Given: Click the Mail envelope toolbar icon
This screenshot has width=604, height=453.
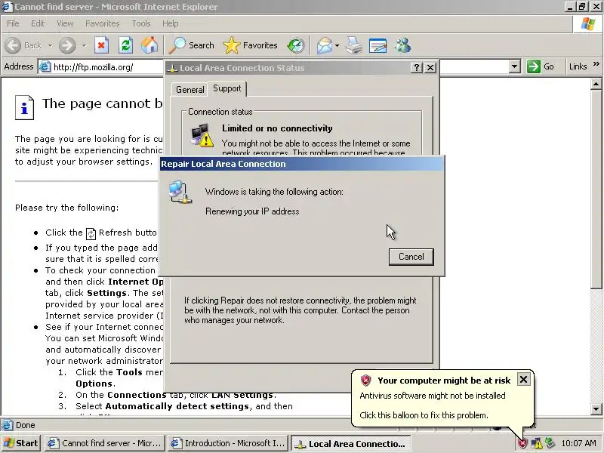Looking at the screenshot, I should [x=325, y=45].
